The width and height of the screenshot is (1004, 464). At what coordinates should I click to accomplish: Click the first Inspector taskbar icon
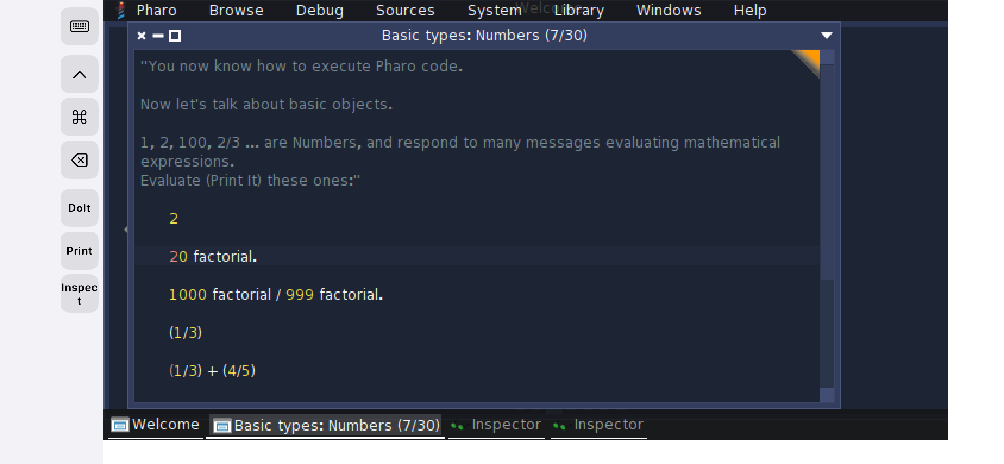point(458,426)
